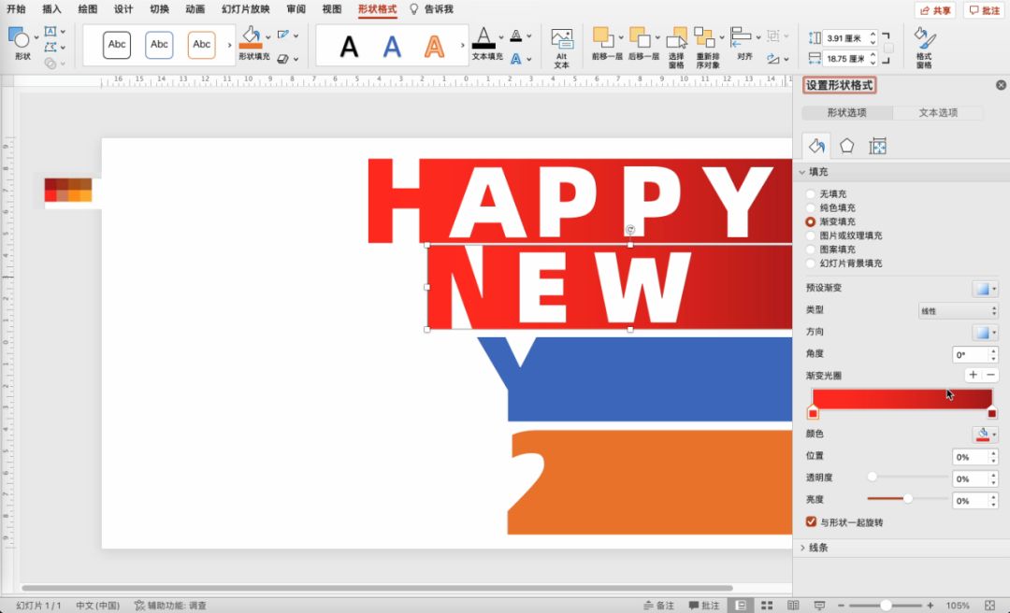This screenshot has width=1010, height=613.
Task: Select the Size & Properties tab icon
Action: coord(877,146)
